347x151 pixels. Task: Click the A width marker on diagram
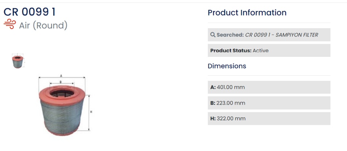[x=61, y=76]
